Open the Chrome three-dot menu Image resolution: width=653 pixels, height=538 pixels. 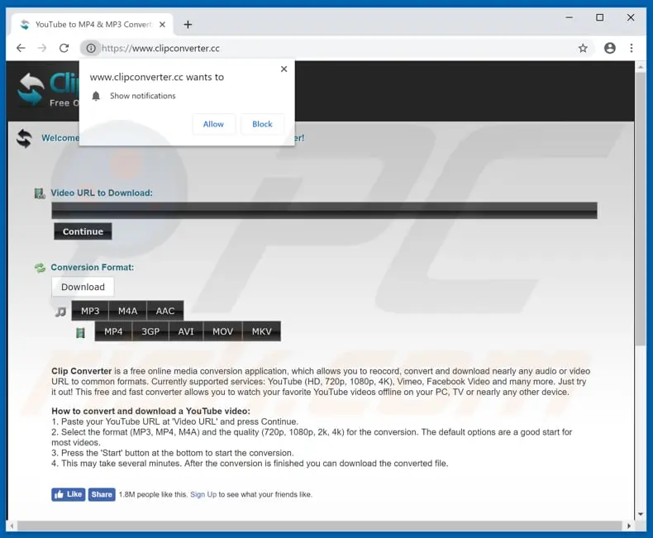(x=632, y=48)
